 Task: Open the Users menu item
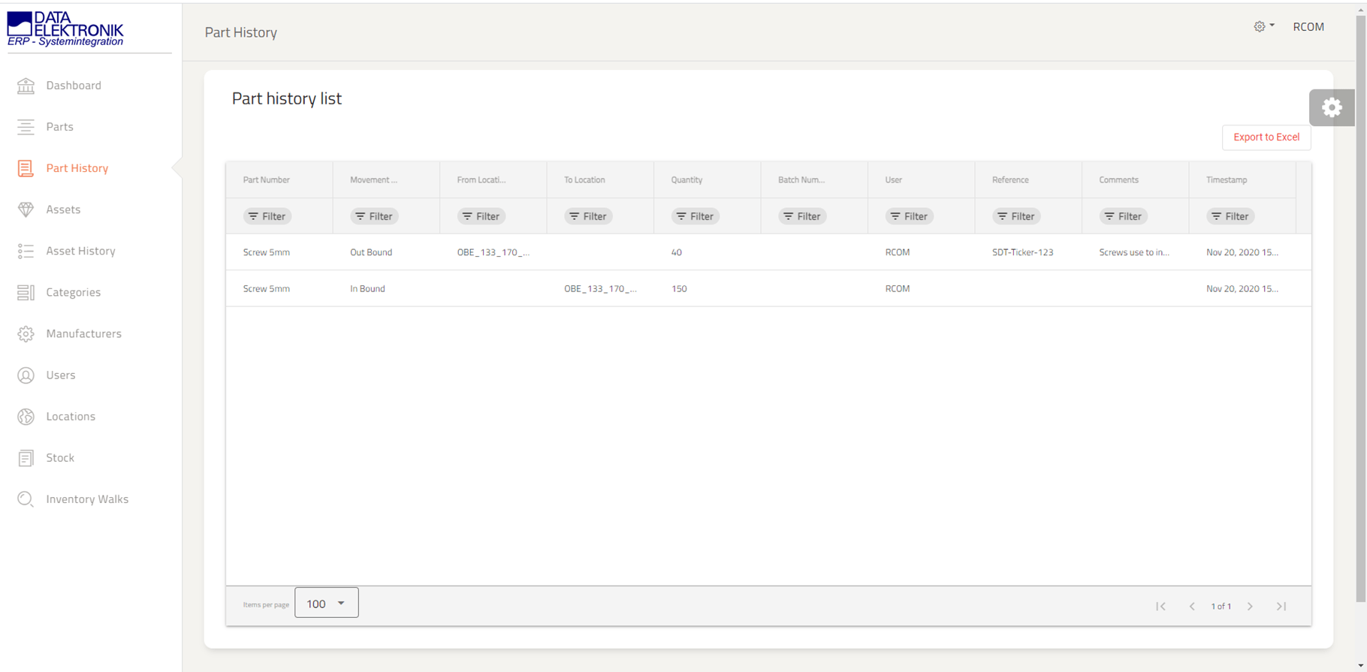point(60,375)
